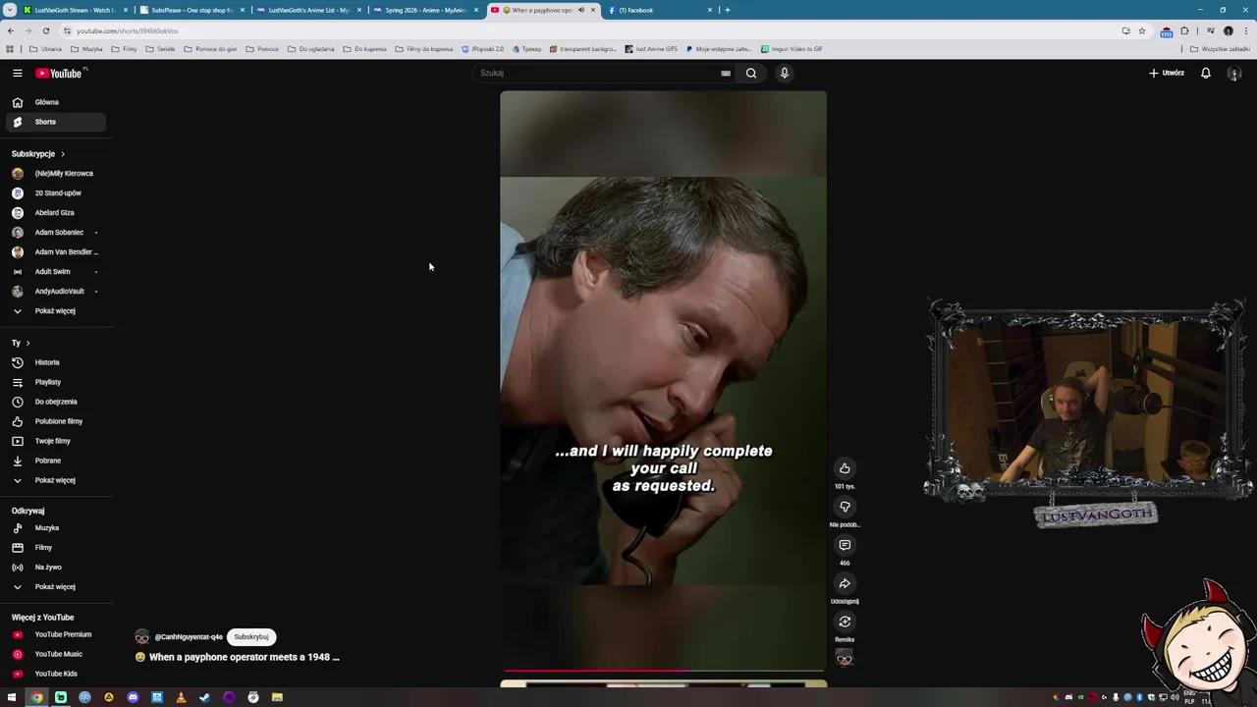Open the Remiks remix option
This screenshot has height=707, width=1257.
845,622
